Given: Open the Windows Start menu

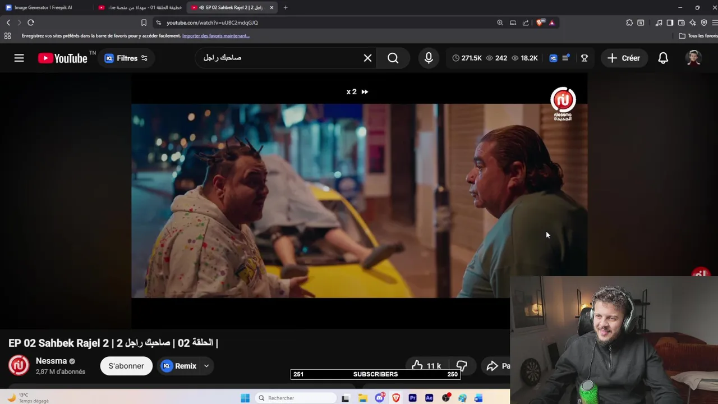Looking at the screenshot, I should (245, 398).
